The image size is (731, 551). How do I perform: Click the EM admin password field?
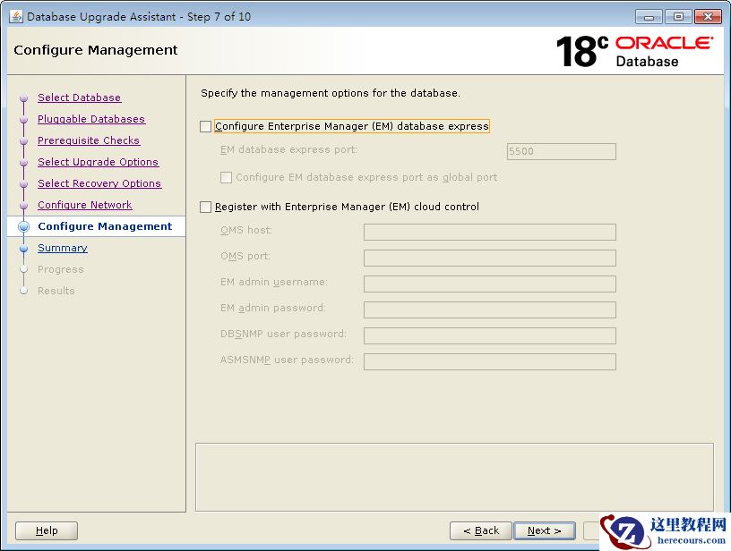tap(489, 309)
